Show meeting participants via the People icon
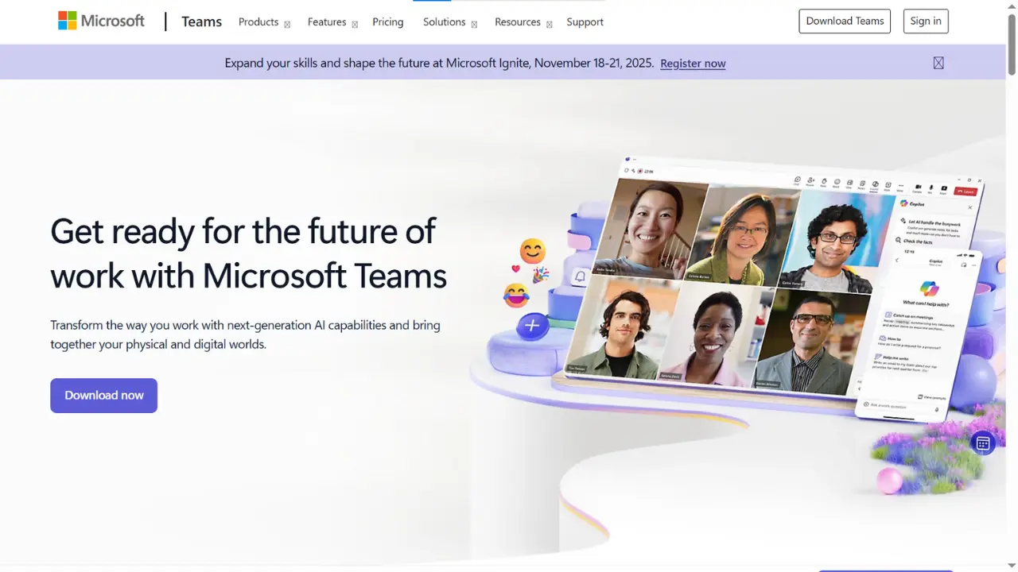The image size is (1018, 572). [x=811, y=180]
